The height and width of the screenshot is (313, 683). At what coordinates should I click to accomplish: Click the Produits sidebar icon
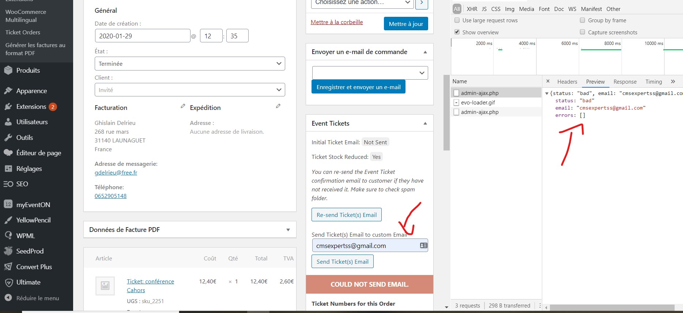[x=8, y=70]
